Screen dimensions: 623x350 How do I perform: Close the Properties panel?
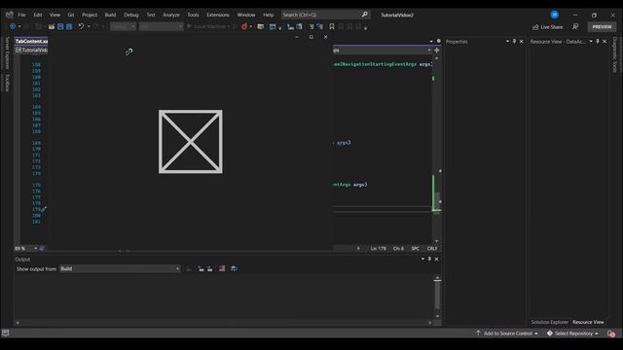click(522, 41)
